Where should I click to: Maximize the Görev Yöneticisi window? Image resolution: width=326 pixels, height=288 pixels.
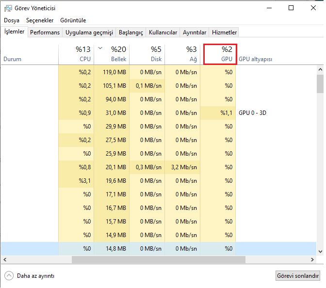(x=291, y=8)
